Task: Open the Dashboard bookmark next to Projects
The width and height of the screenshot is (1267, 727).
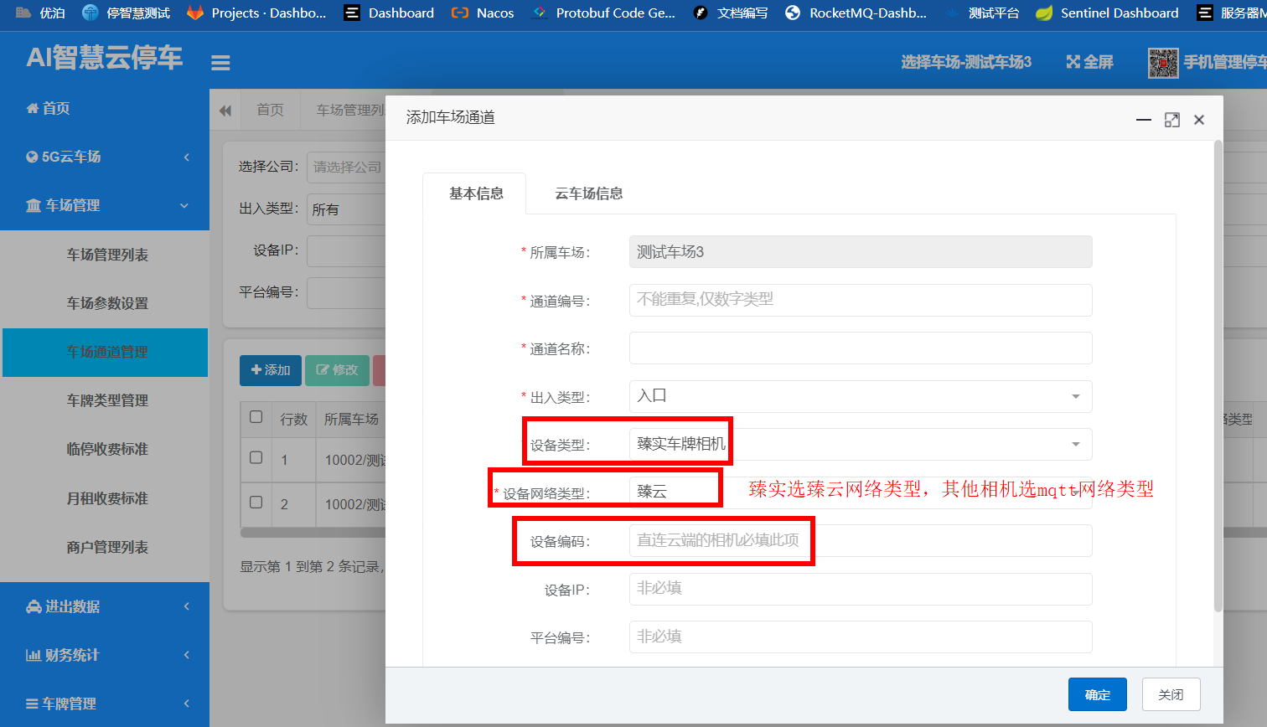Action: (x=389, y=13)
